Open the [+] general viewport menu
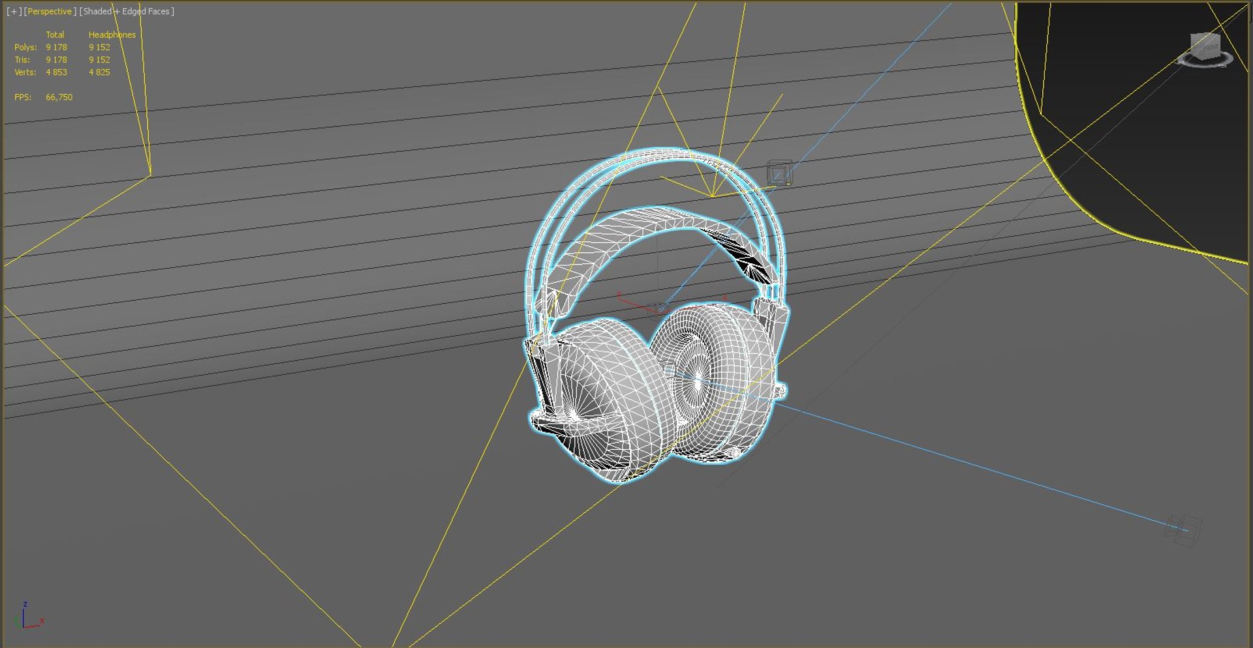 tap(14, 12)
